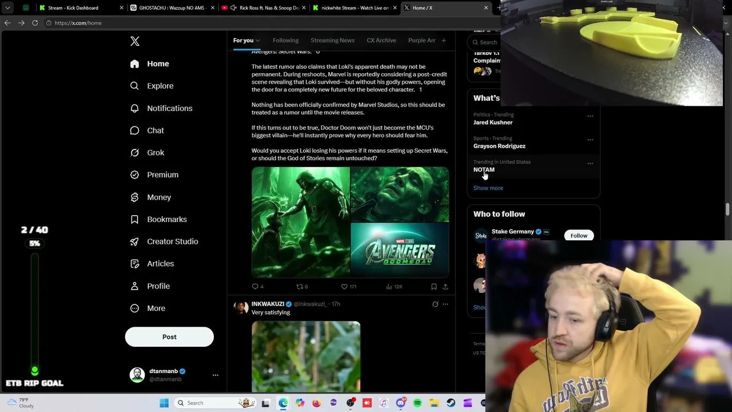Like the Avengers Doomsday post

coord(349,287)
